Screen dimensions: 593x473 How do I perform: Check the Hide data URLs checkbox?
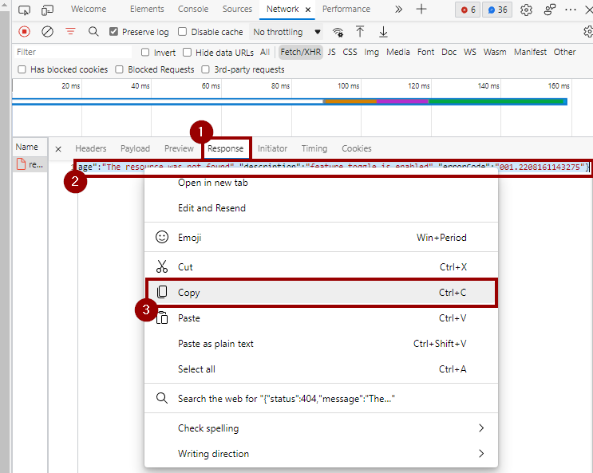pyautogui.click(x=188, y=52)
